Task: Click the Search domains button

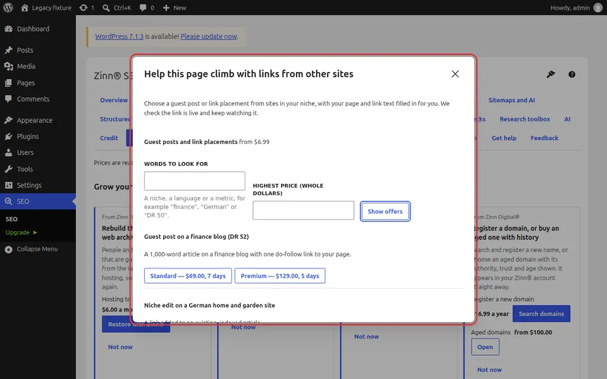Action: 541,314
